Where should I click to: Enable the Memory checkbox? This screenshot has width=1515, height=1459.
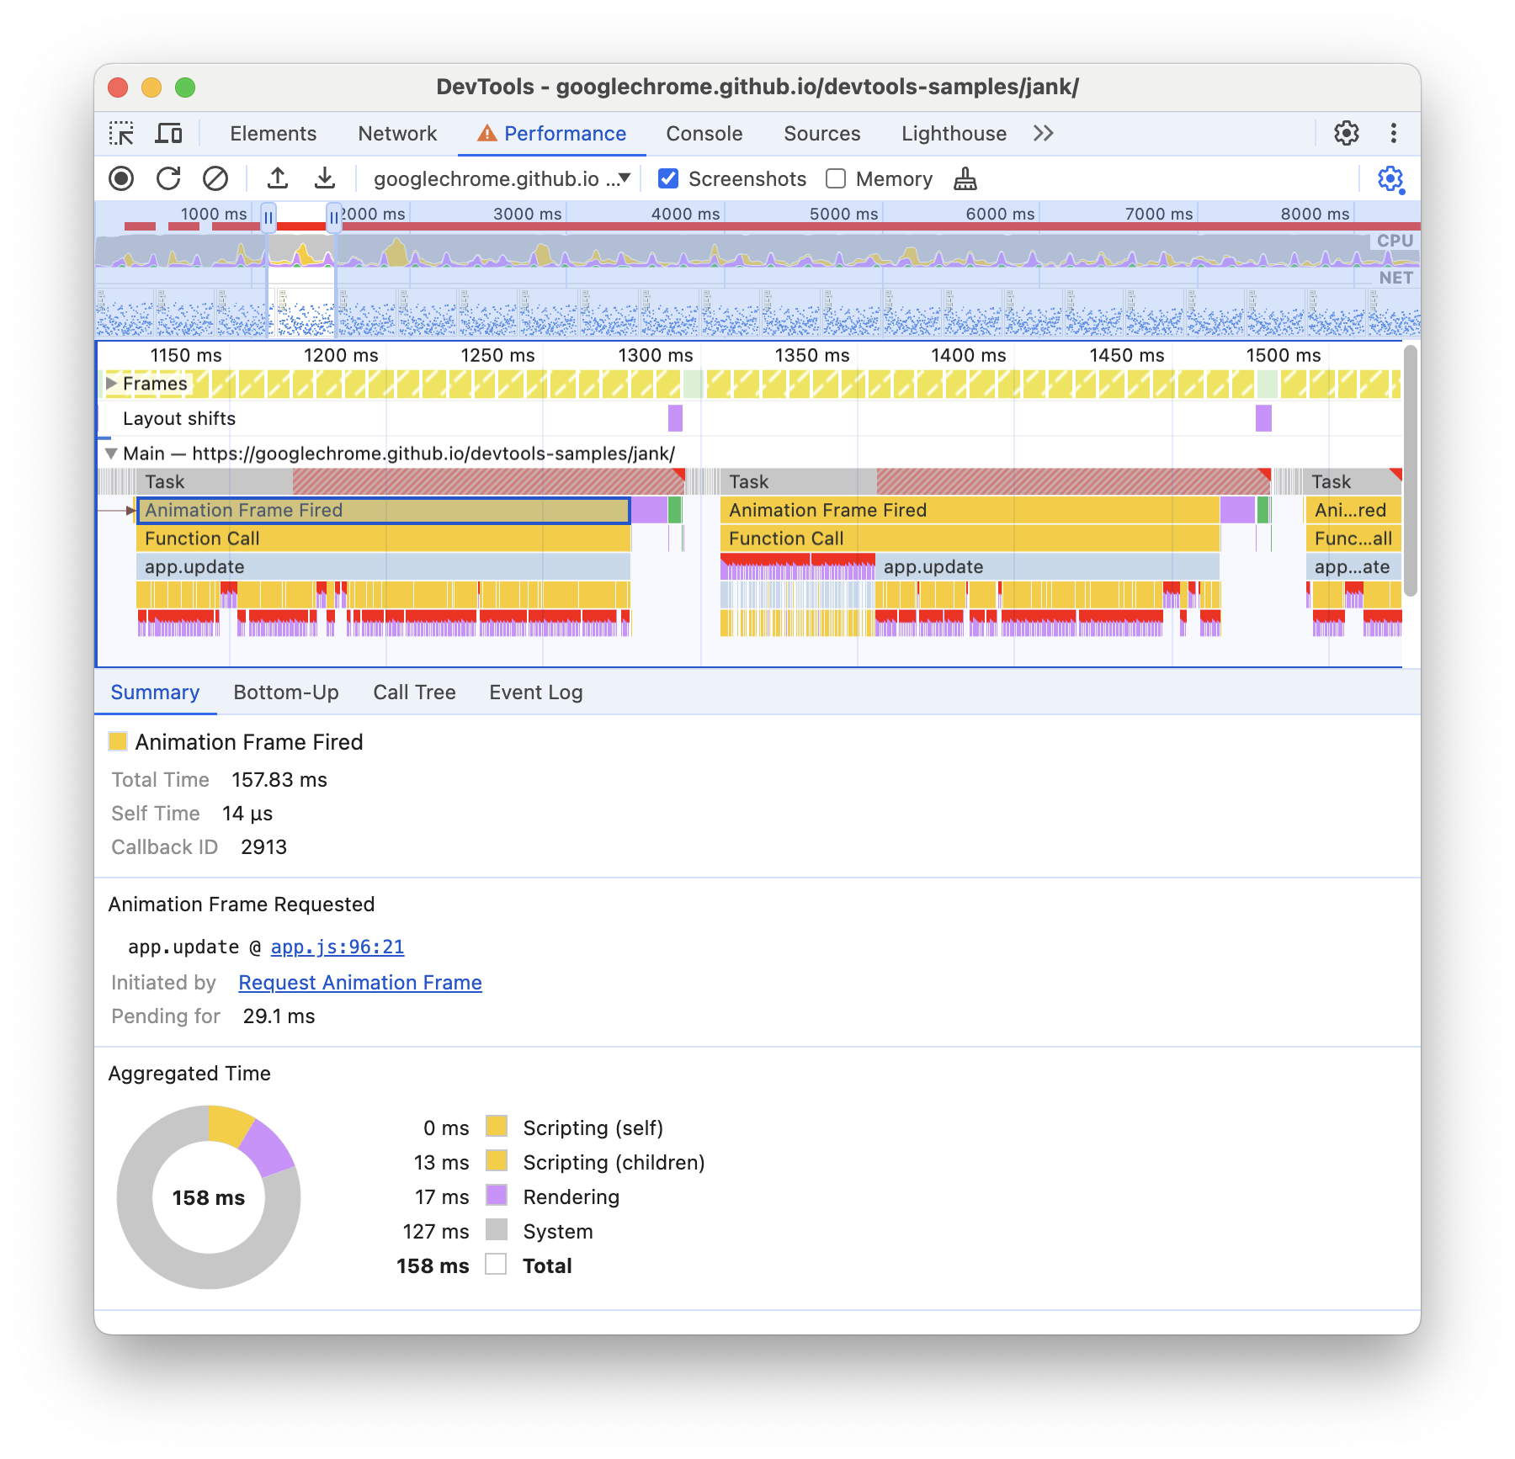836,178
